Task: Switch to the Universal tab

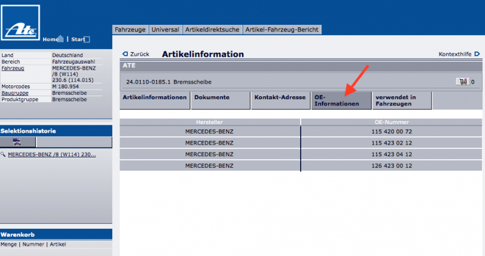Action: coord(165,29)
